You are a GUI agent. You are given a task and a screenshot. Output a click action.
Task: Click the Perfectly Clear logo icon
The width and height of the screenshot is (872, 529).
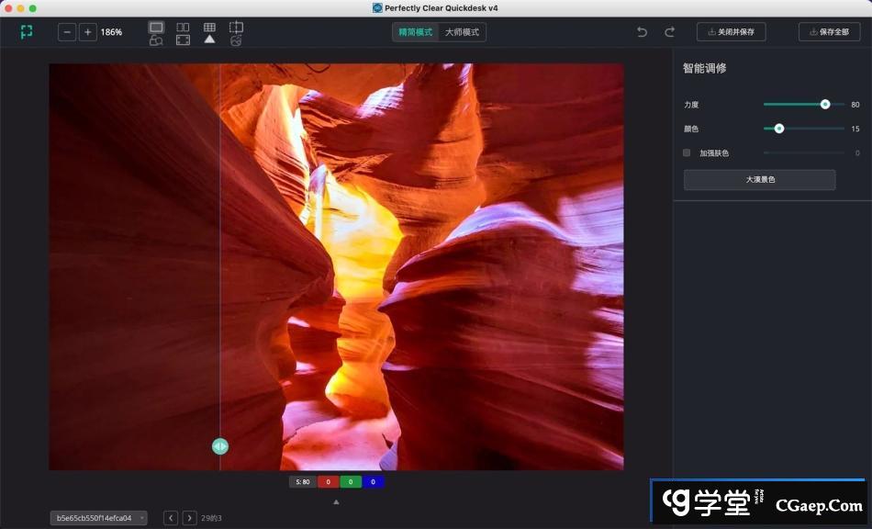[27, 32]
